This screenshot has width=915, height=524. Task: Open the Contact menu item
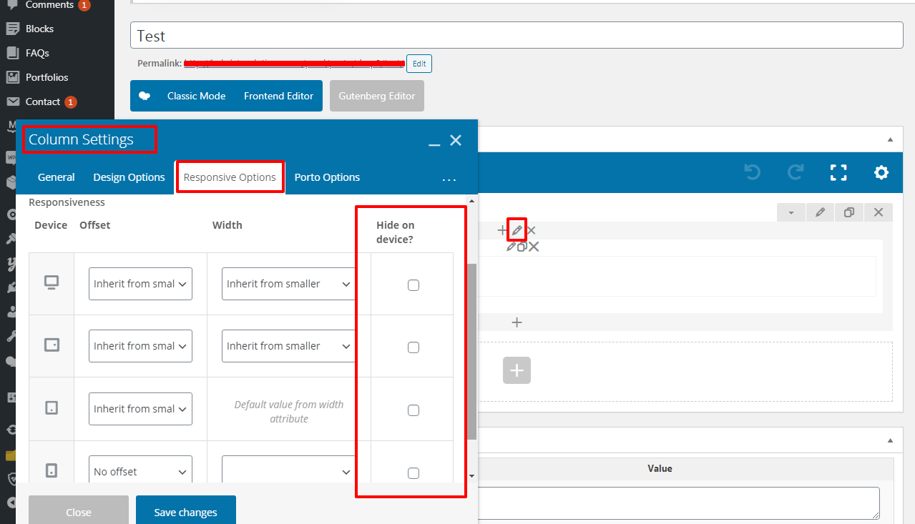tap(43, 102)
